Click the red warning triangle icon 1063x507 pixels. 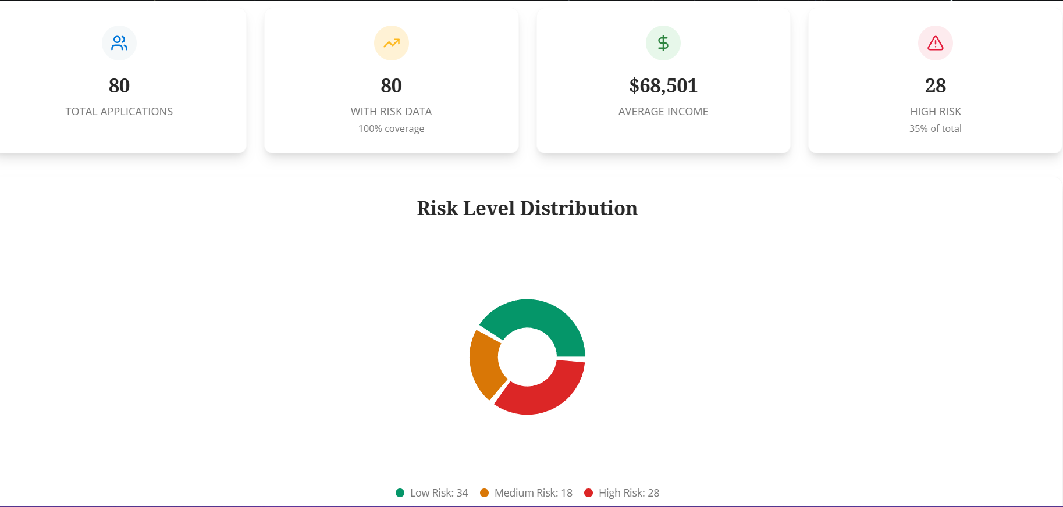936,43
